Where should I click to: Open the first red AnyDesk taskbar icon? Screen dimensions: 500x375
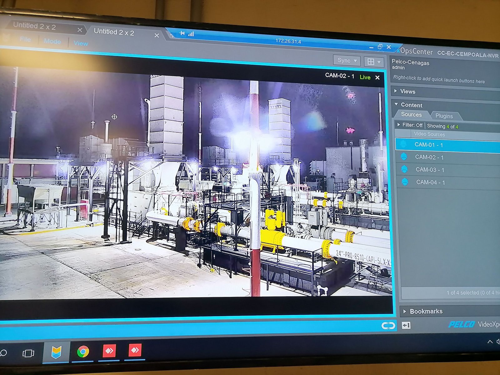[109, 351]
